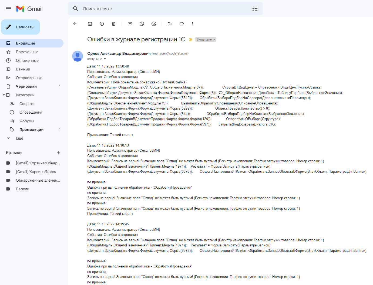Open the Оповещения category
Screen dimensions: 373x285
tap(32, 112)
